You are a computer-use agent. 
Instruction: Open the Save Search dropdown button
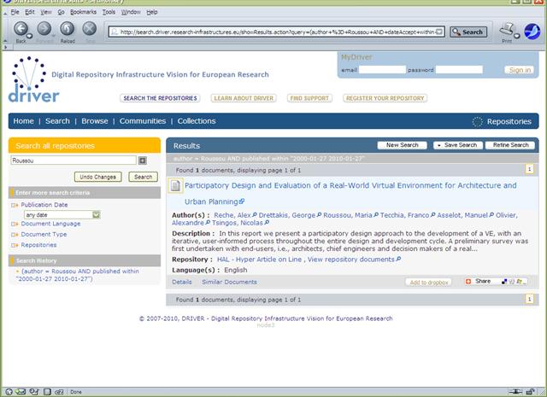(x=458, y=145)
